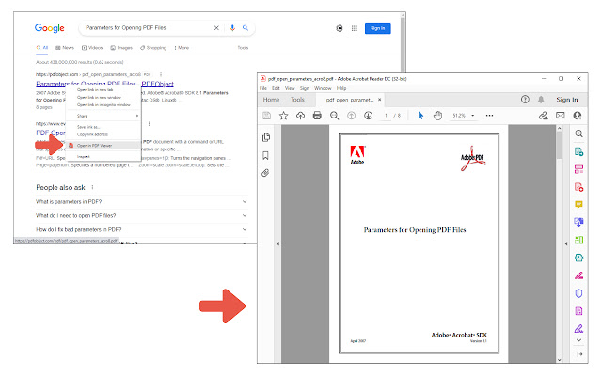Open the Window menu in Acrobat
The width and height of the screenshot is (602, 376).
click(x=323, y=88)
